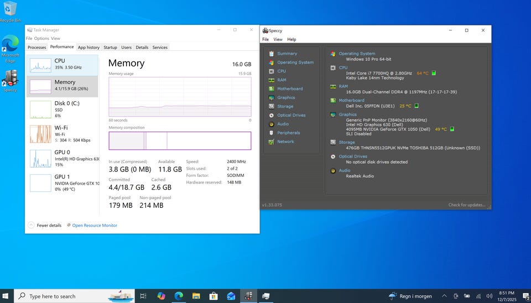The height and width of the screenshot is (303, 531).
Task: Select the Network icon in Speccy sidebar
Action: (x=270, y=142)
